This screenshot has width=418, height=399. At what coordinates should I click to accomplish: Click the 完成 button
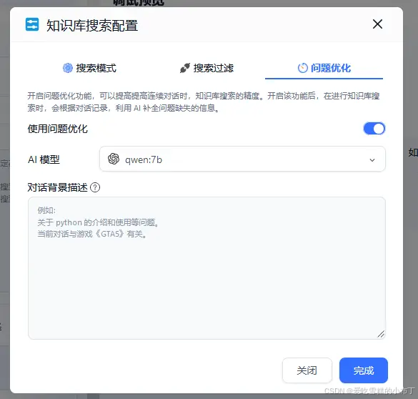click(x=364, y=370)
